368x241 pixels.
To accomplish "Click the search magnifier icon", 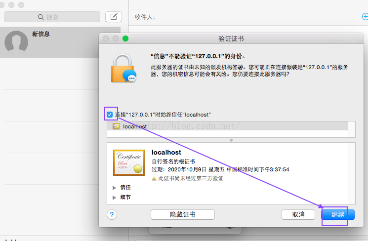I will (x=41, y=17).
